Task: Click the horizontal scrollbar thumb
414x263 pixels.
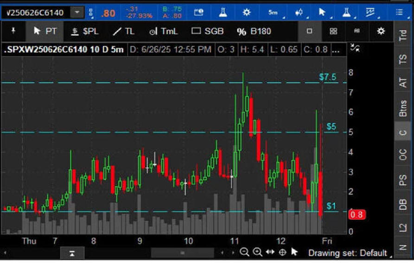Action: [x=182, y=253]
